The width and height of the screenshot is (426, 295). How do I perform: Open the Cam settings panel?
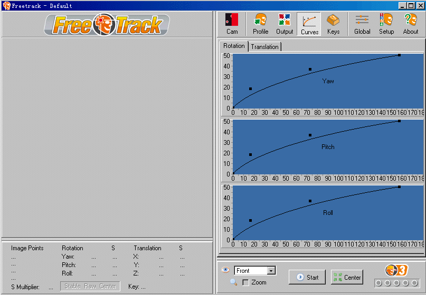point(232,24)
